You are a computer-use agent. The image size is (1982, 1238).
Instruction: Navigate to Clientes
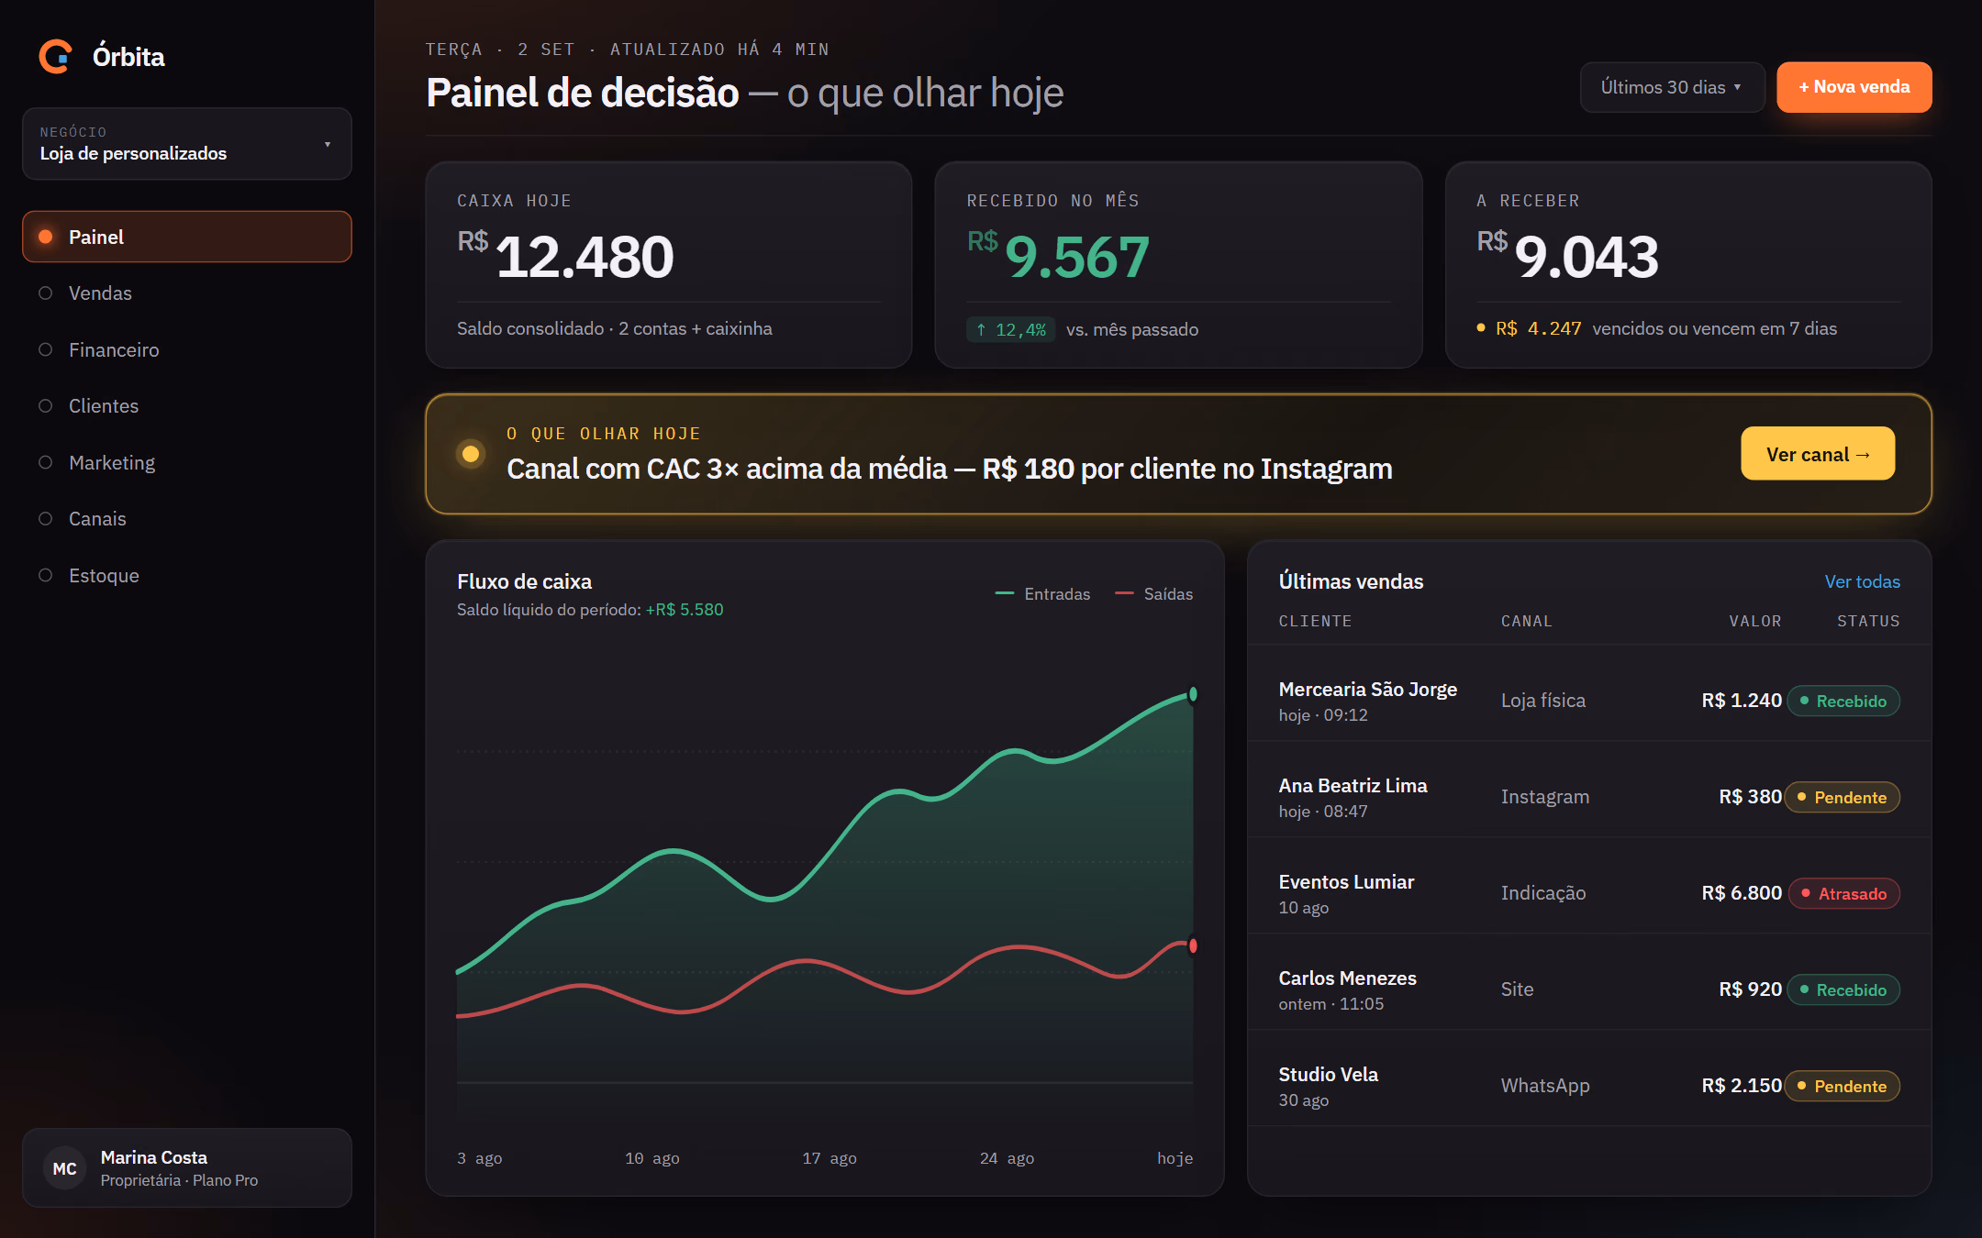pyautogui.click(x=187, y=406)
